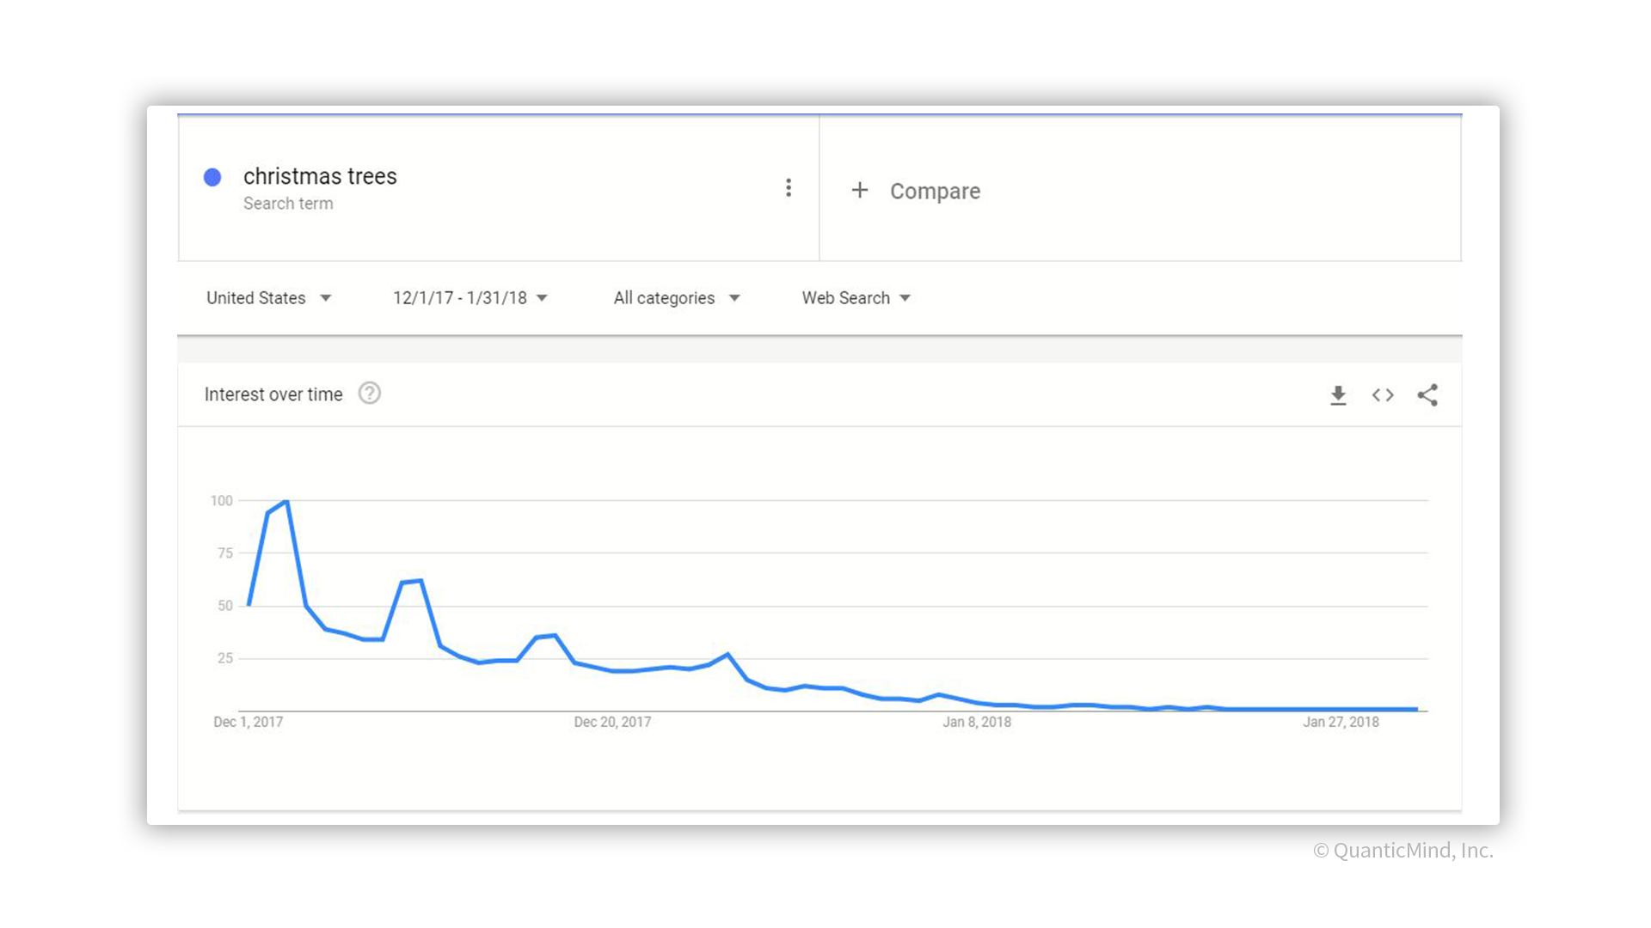Click the Interest over time heading
The image size is (1651, 928).
pyautogui.click(x=273, y=394)
